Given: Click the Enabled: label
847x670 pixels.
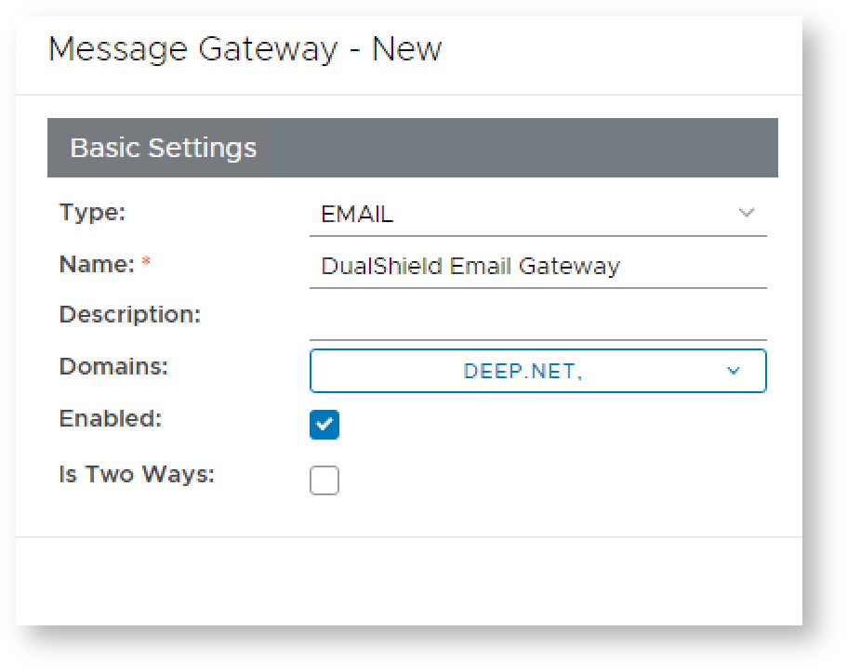Looking at the screenshot, I should pyautogui.click(x=110, y=419).
